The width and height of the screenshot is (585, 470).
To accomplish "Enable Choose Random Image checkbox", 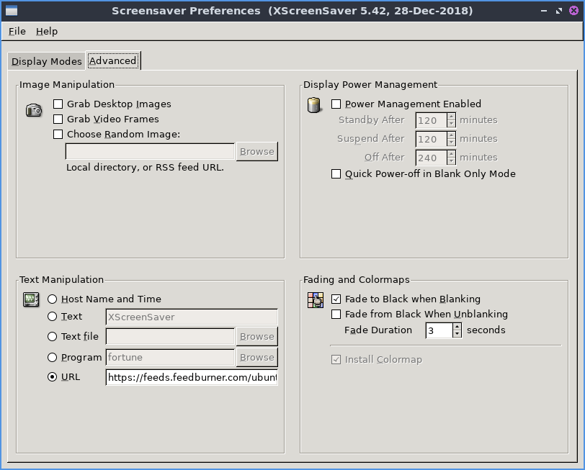I will [x=58, y=135].
